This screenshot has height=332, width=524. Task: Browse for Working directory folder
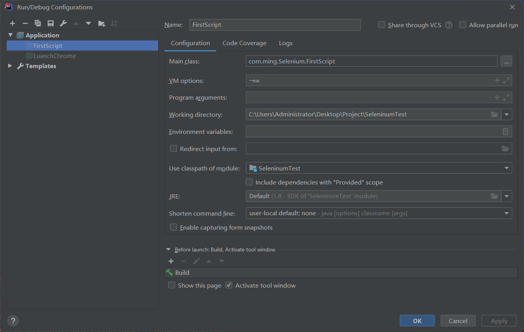coord(494,114)
